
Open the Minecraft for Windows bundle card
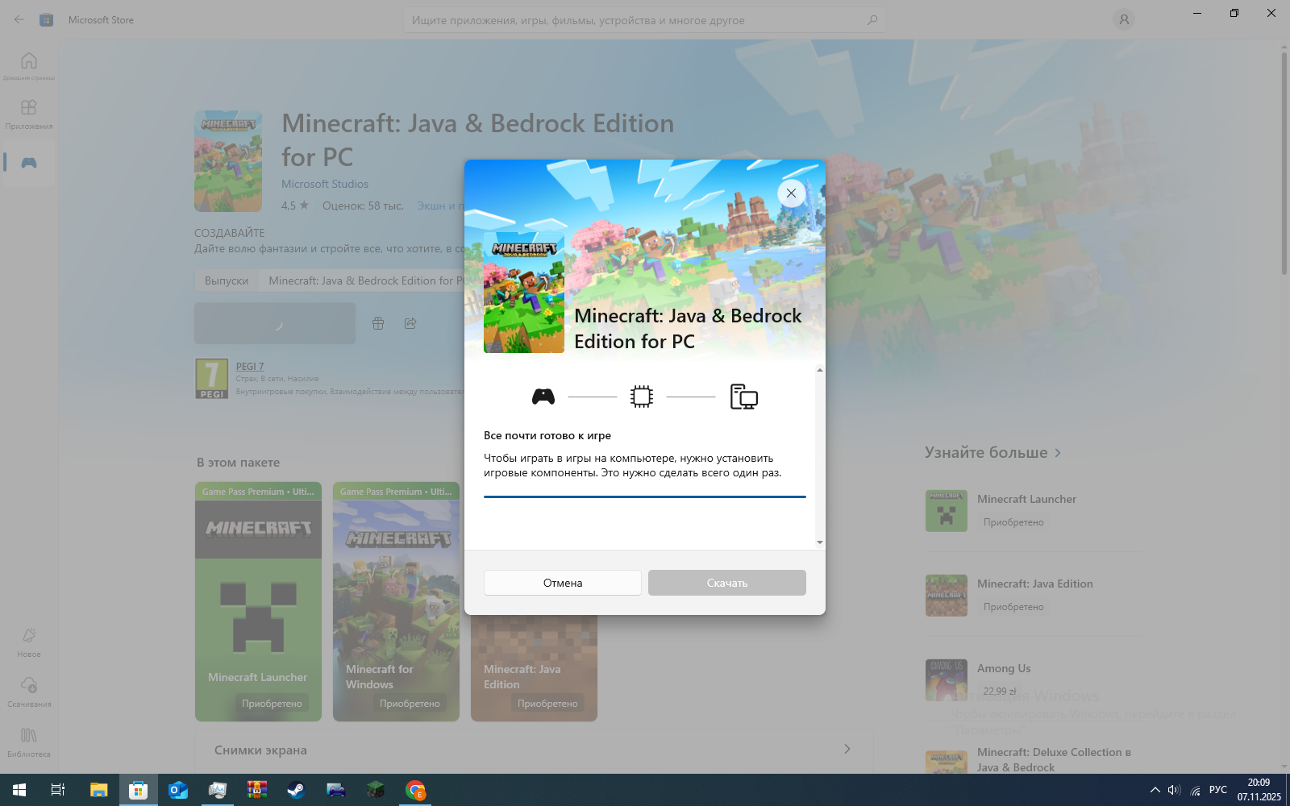pyautogui.click(x=396, y=601)
